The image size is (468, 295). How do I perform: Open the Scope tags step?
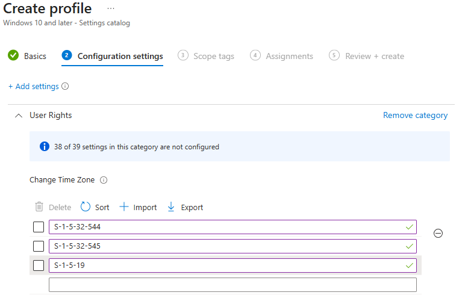point(206,56)
